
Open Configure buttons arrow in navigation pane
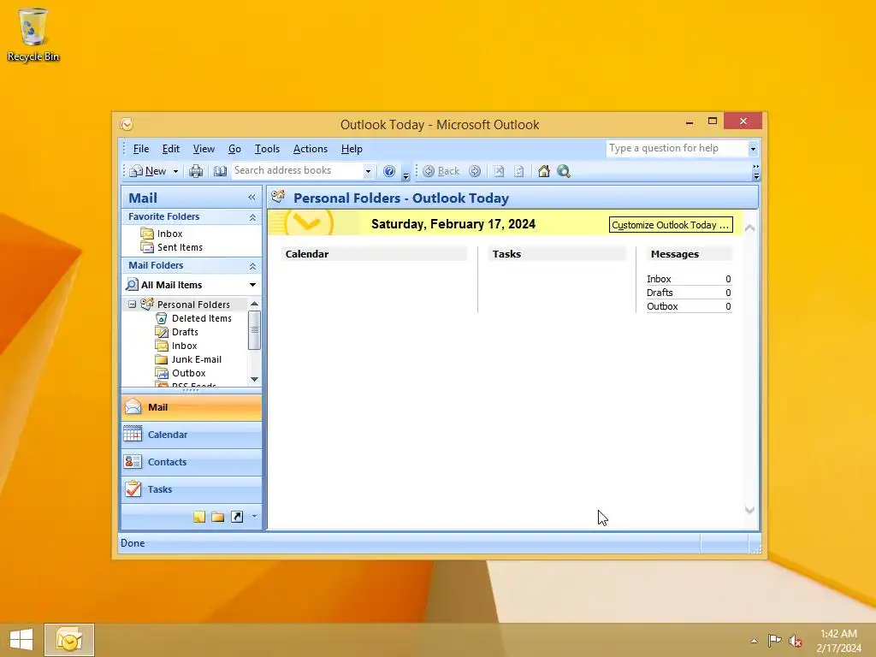pyautogui.click(x=254, y=516)
